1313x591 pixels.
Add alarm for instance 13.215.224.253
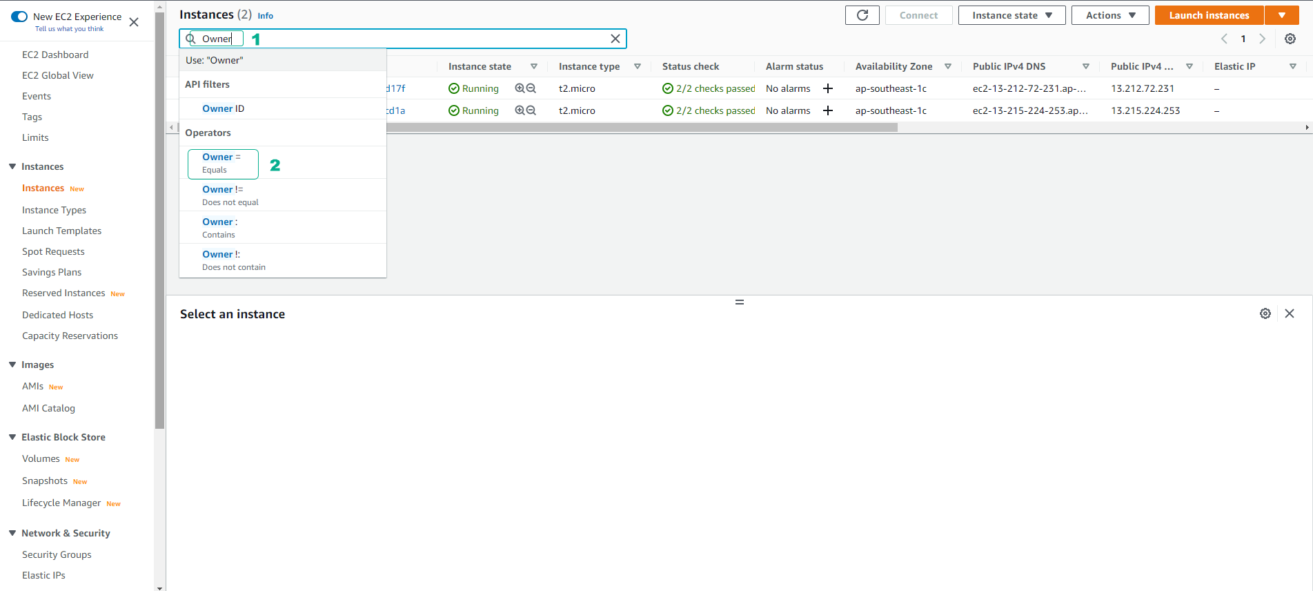tap(828, 110)
